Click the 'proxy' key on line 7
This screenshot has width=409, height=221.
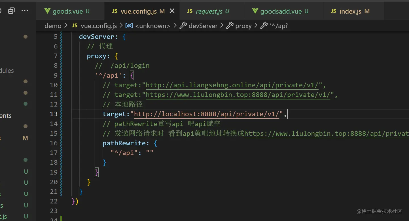pyautogui.click(x=97, y=56)
